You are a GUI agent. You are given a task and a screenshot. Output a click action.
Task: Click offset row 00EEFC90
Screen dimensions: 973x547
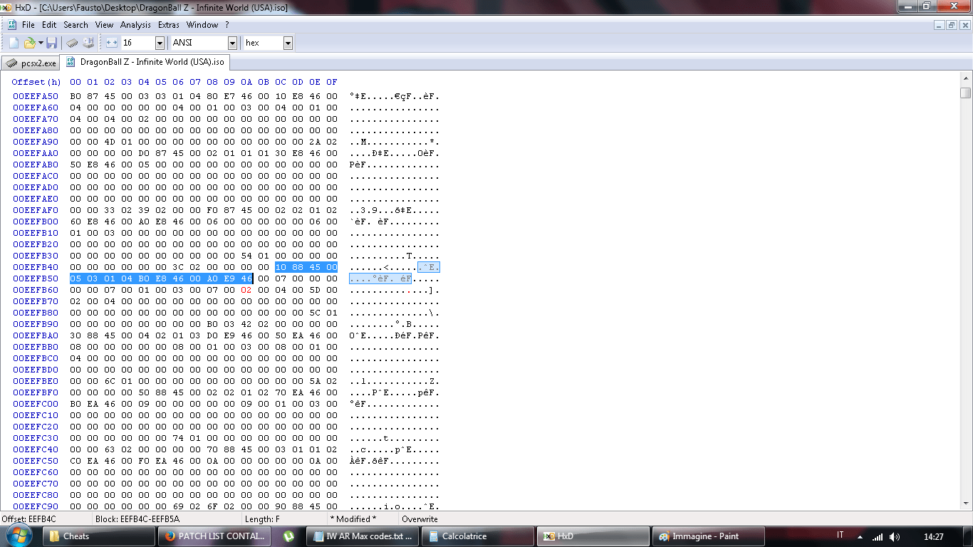pos(36,506)
